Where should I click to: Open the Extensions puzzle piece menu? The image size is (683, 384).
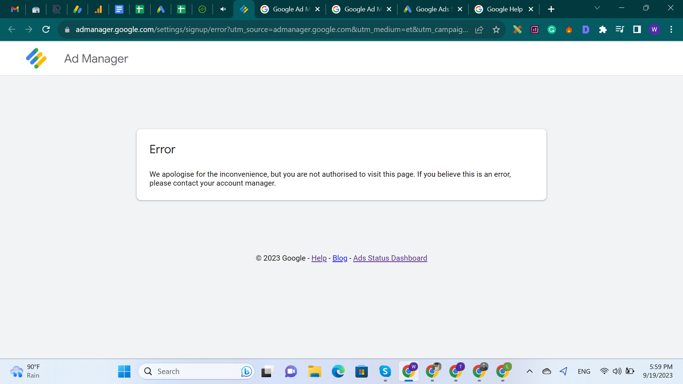click(x=603, y=30)
